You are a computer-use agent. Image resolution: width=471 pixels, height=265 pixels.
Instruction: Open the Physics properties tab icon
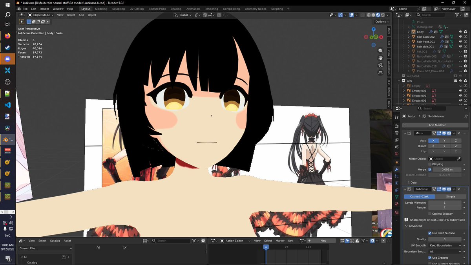coord(396,183)
